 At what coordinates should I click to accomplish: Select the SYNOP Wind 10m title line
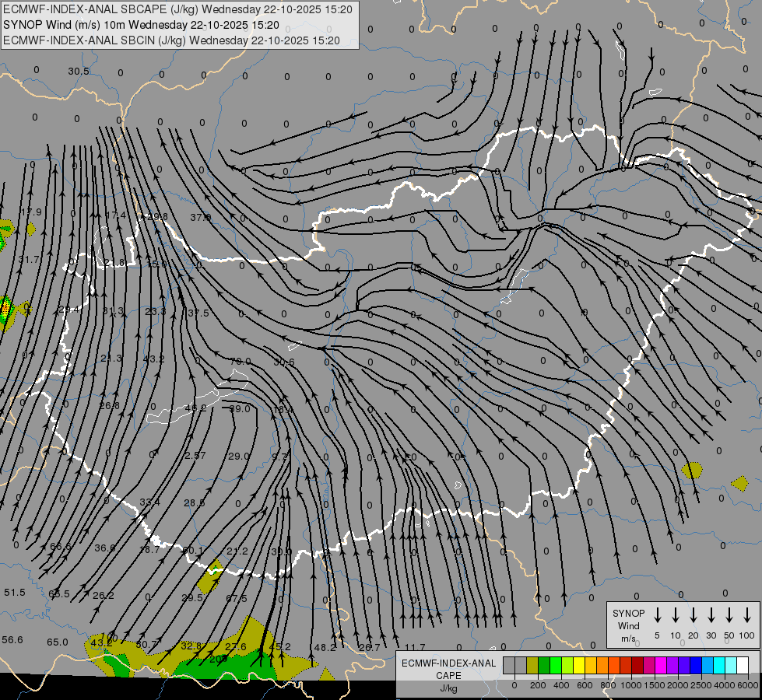tap(141, 25)
